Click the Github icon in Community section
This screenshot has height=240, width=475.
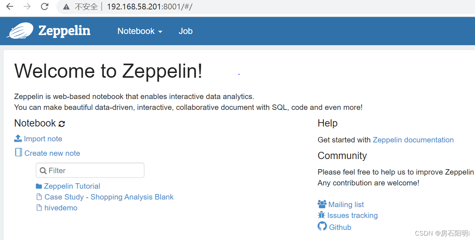[x=322, y=227]
